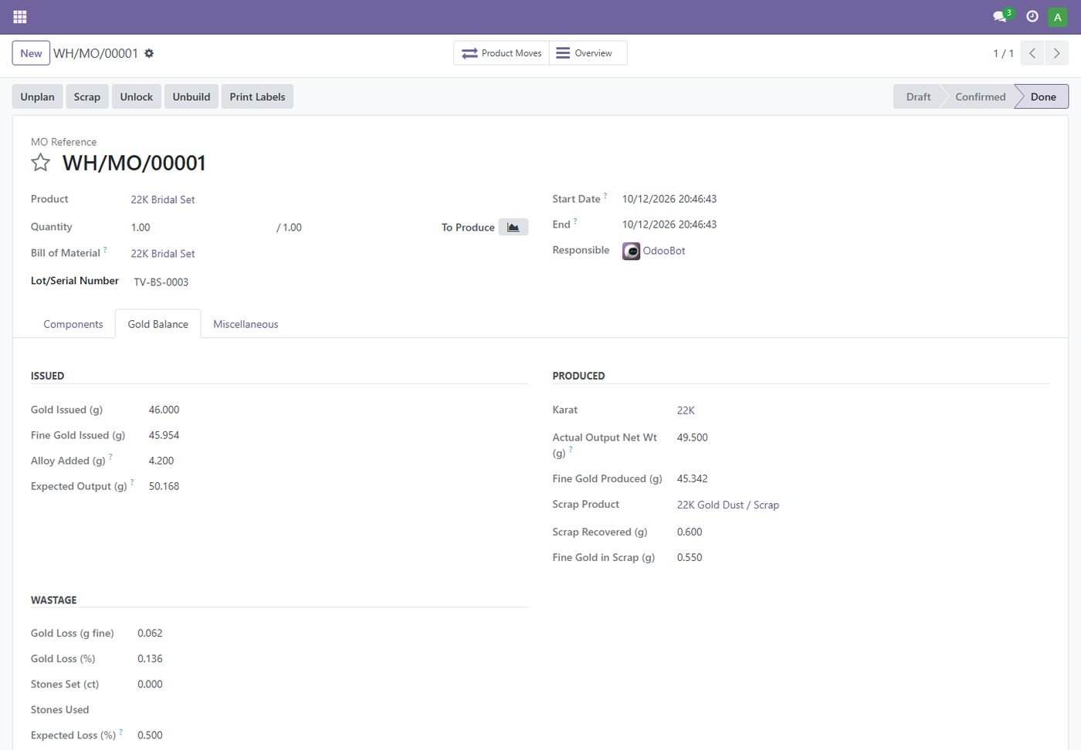This screenshot has width=1081, height=750.
Task: Click the WH/MO/00001 breadcrumb title
Action: [96, 53]
